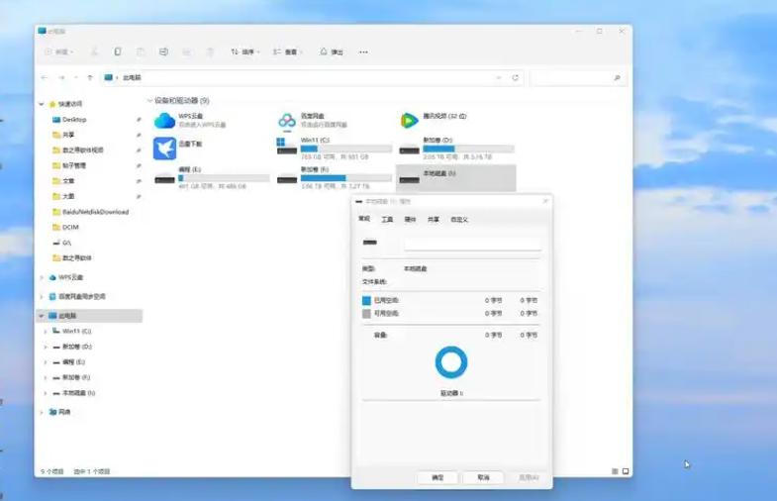Open the WPS cloud drive icon
The width and height of the screenshot is (777, 501).
(x=164, y=121)
